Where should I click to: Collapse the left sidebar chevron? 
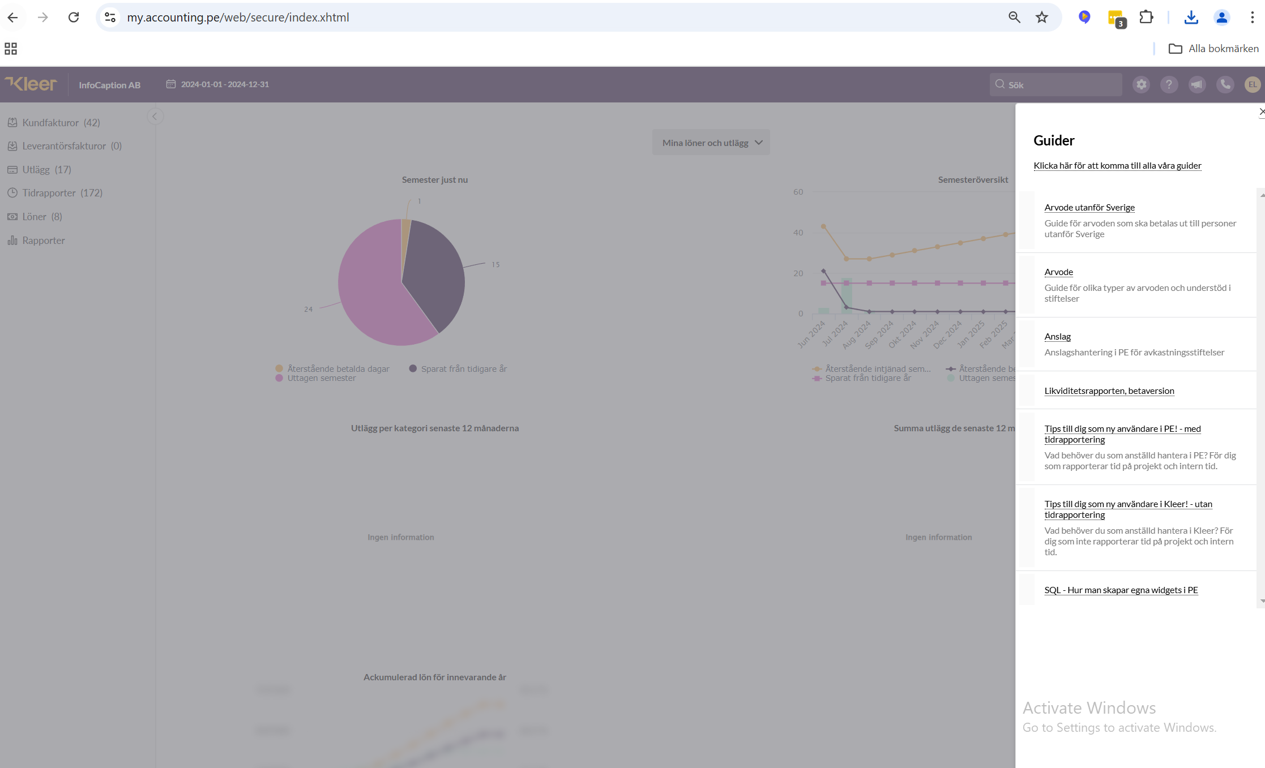pyautogui.click(x=155, y=117)
